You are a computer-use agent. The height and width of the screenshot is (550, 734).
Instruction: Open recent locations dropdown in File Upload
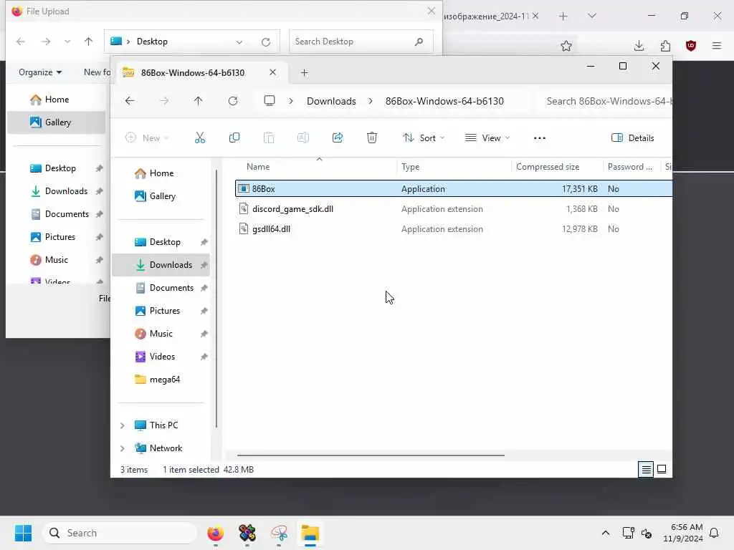(x=67, y=42)
